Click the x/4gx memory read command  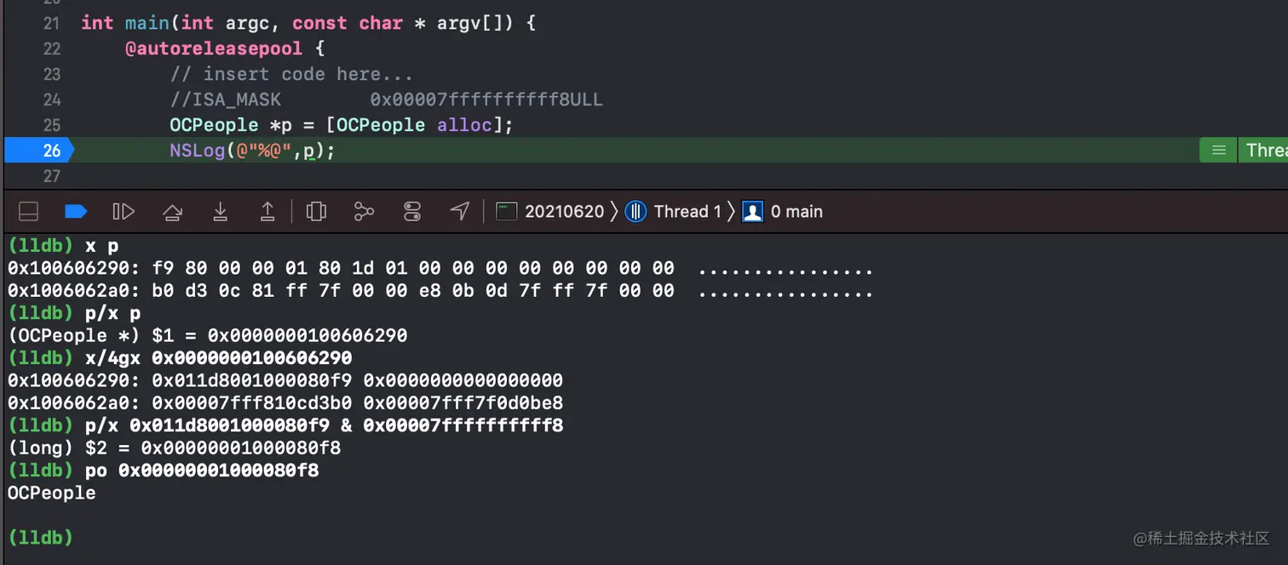click(x=218, y=357)
